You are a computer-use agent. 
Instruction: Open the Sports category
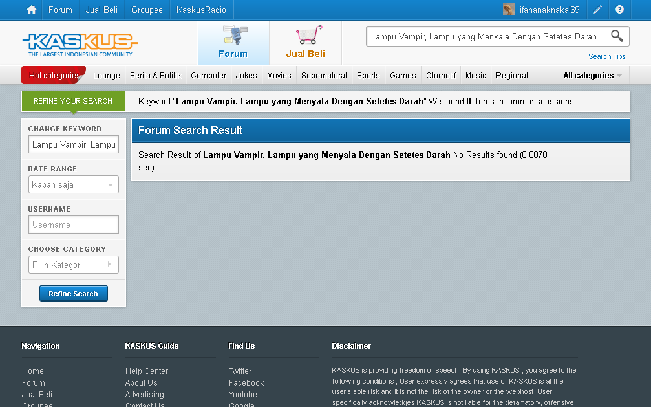pyautogui.click(x=368, y=76)
